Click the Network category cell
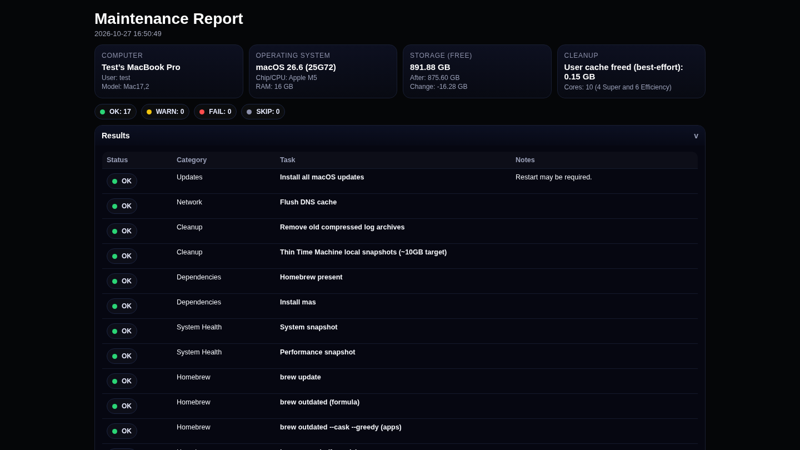The height and width of the screenshot is (450, 800). coord(189,202)
